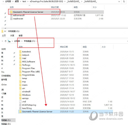This screenshot has width=128, height=125.
Task: Click eDrawings.Pro.Suite.06.08.2020-SSQ breadcrumb
Action: point(46,1)
